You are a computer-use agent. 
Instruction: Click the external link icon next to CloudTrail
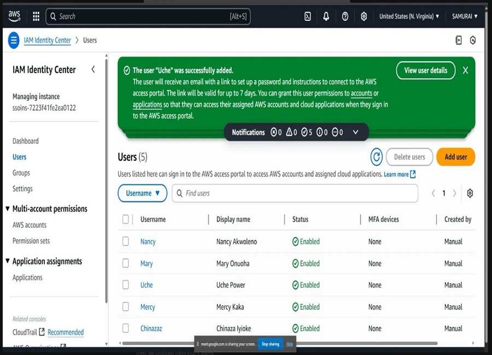point(42,332)
